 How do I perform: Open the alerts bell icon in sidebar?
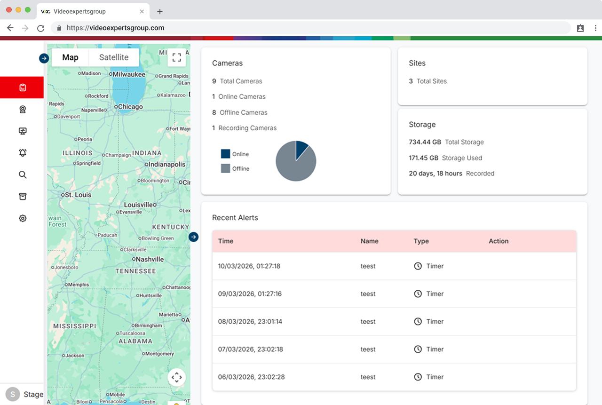(x=22, y=153)
